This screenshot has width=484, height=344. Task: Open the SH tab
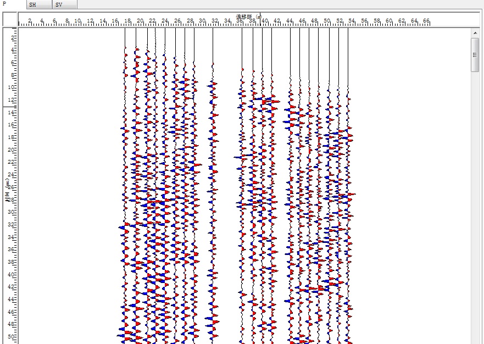coord(38,5)
